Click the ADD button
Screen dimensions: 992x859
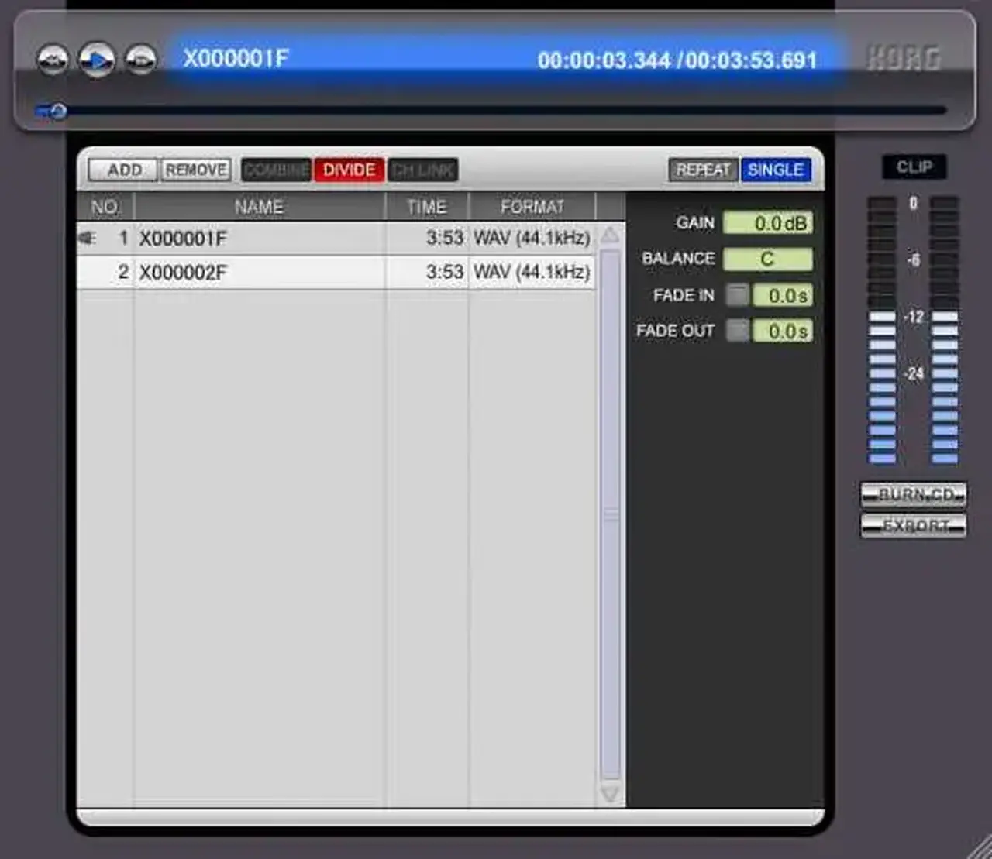point(123,170)
